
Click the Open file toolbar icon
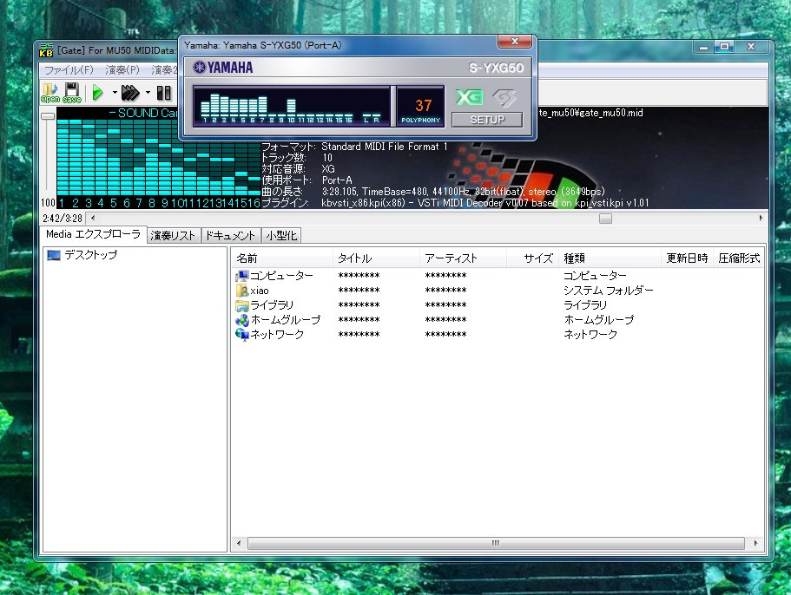pos(50,93)
